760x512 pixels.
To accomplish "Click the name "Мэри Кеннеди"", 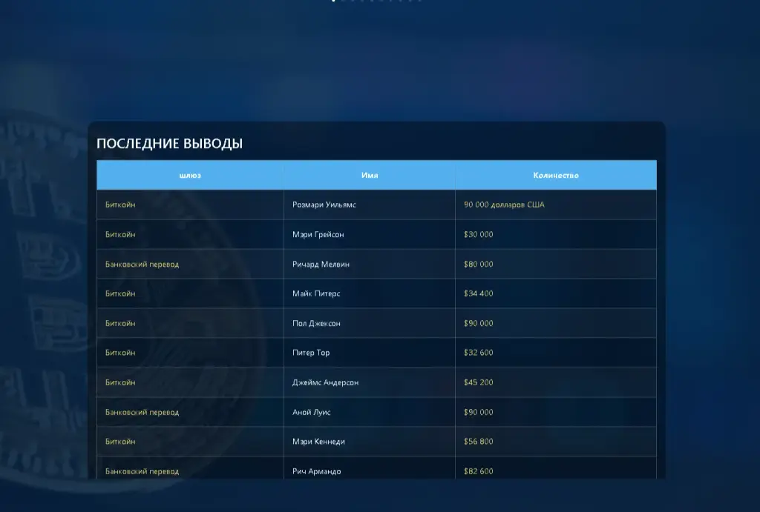I will click(318, 442).
